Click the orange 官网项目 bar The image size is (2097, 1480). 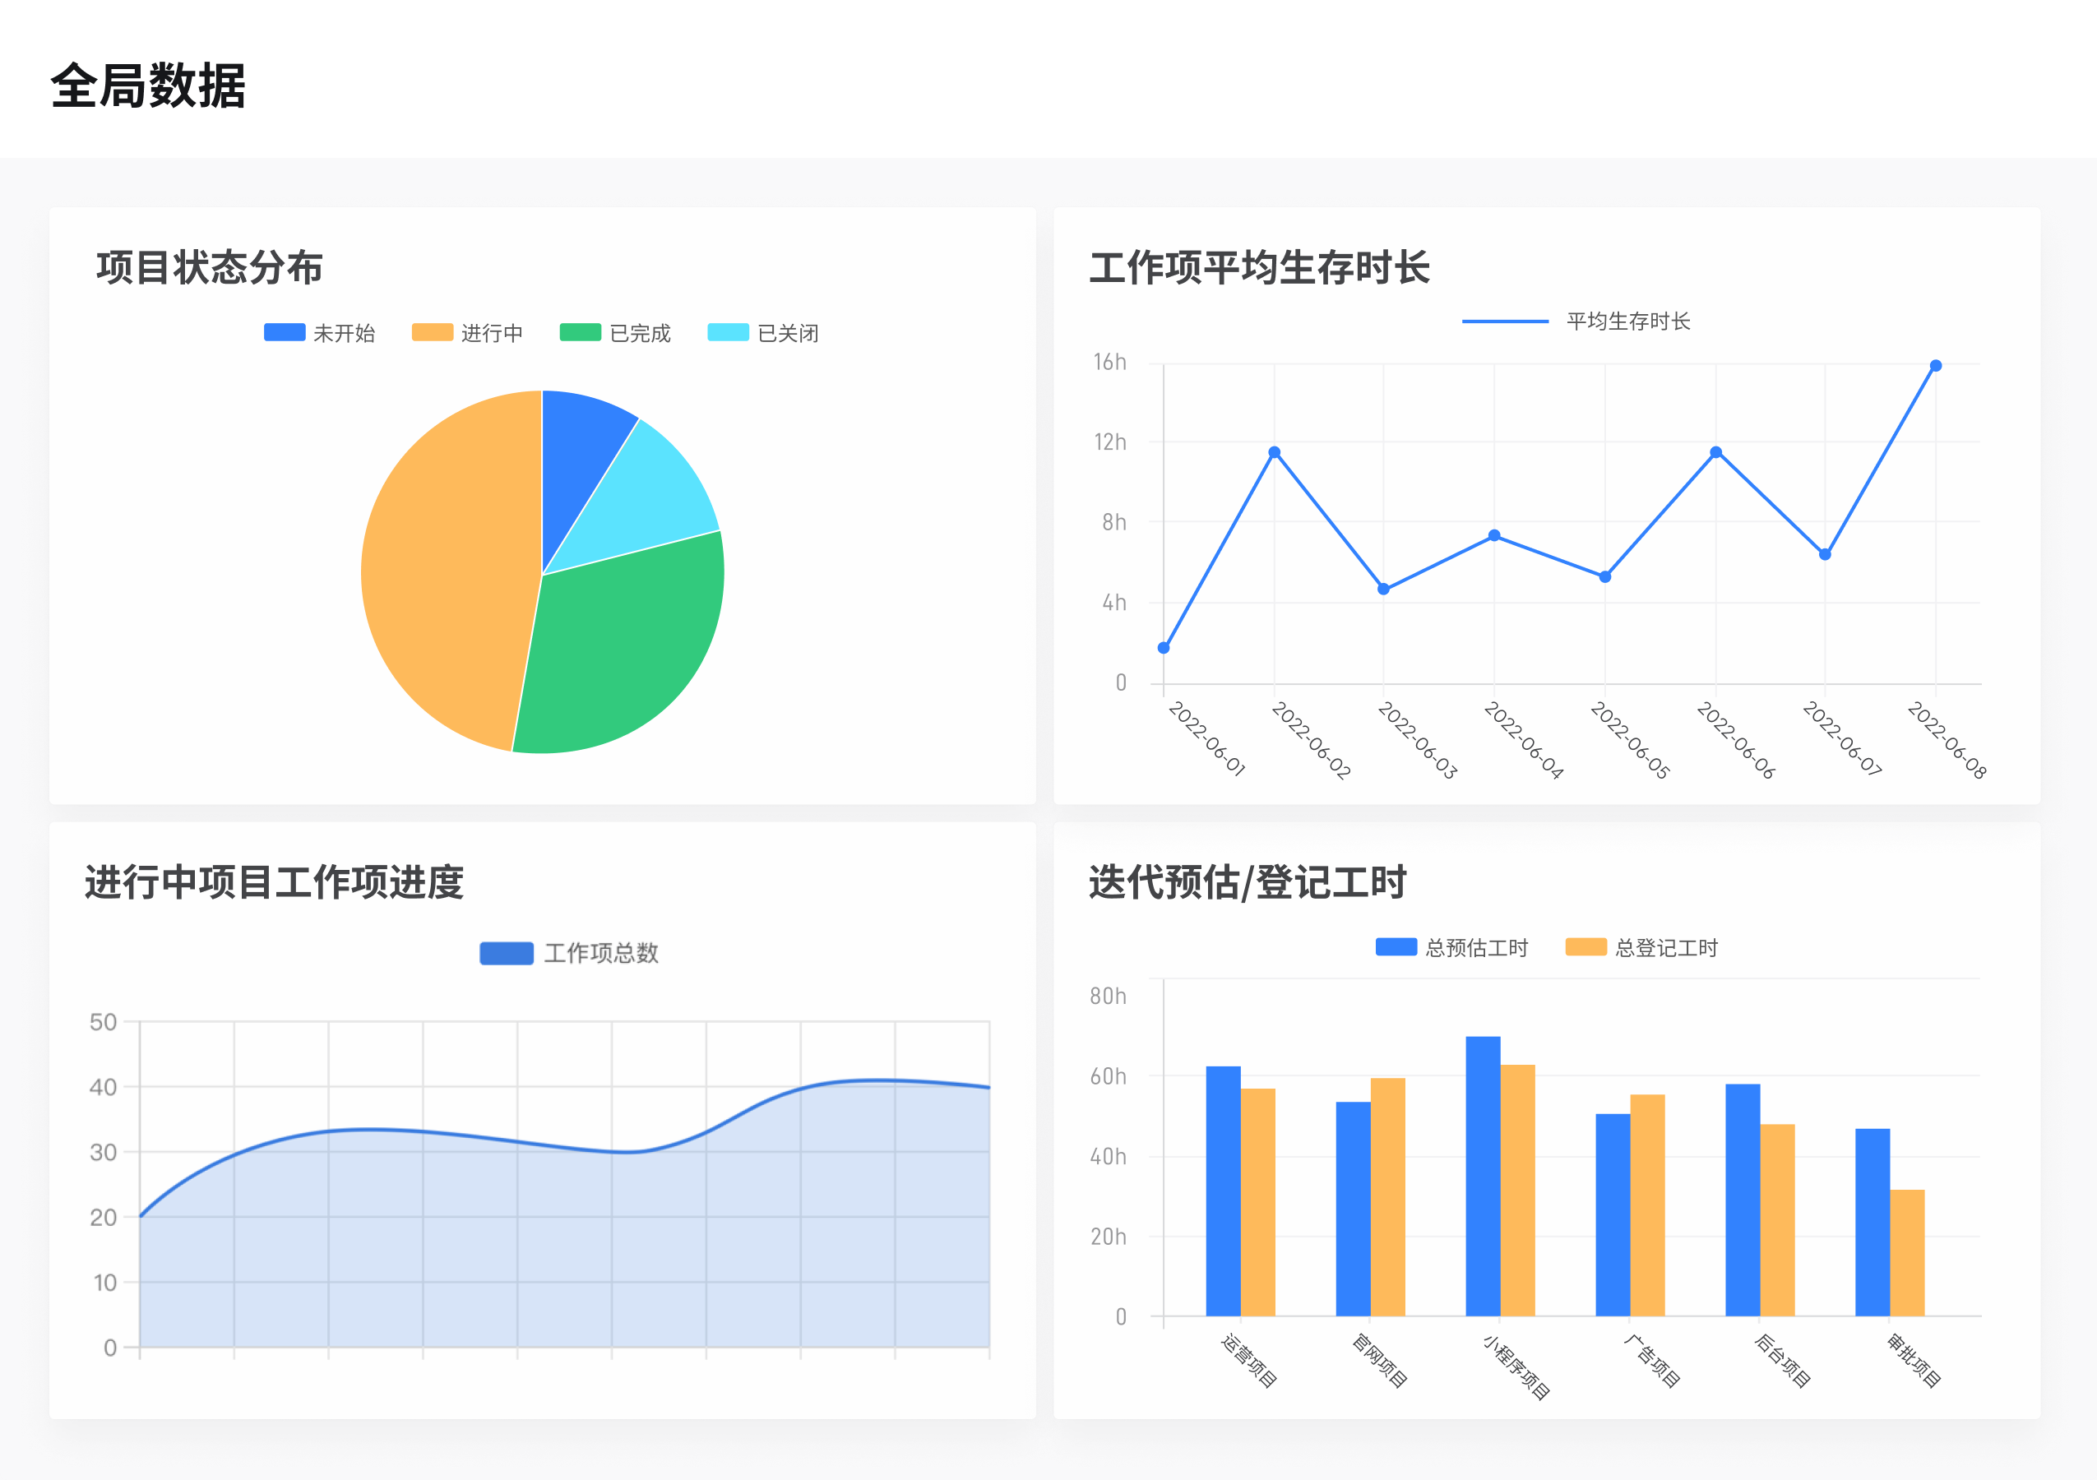pyautogui.click(x=1387, y=1196)
